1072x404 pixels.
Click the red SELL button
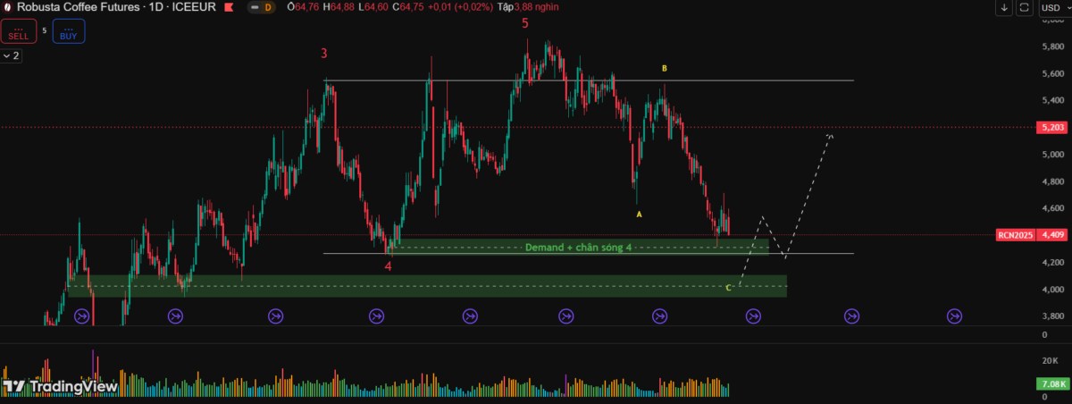(x=18, y=32)
